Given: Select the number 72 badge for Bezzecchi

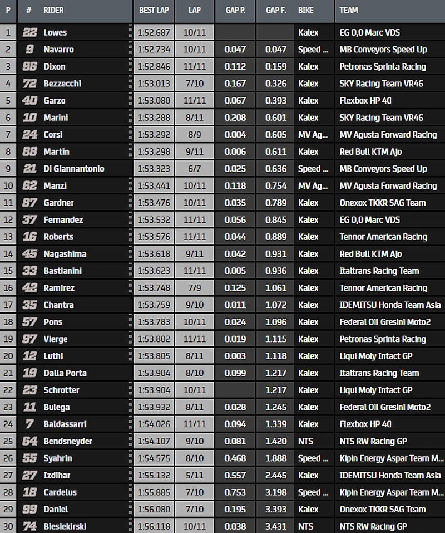Looking at the screenshot, I should pyautogui.click(x=29, y=84).
